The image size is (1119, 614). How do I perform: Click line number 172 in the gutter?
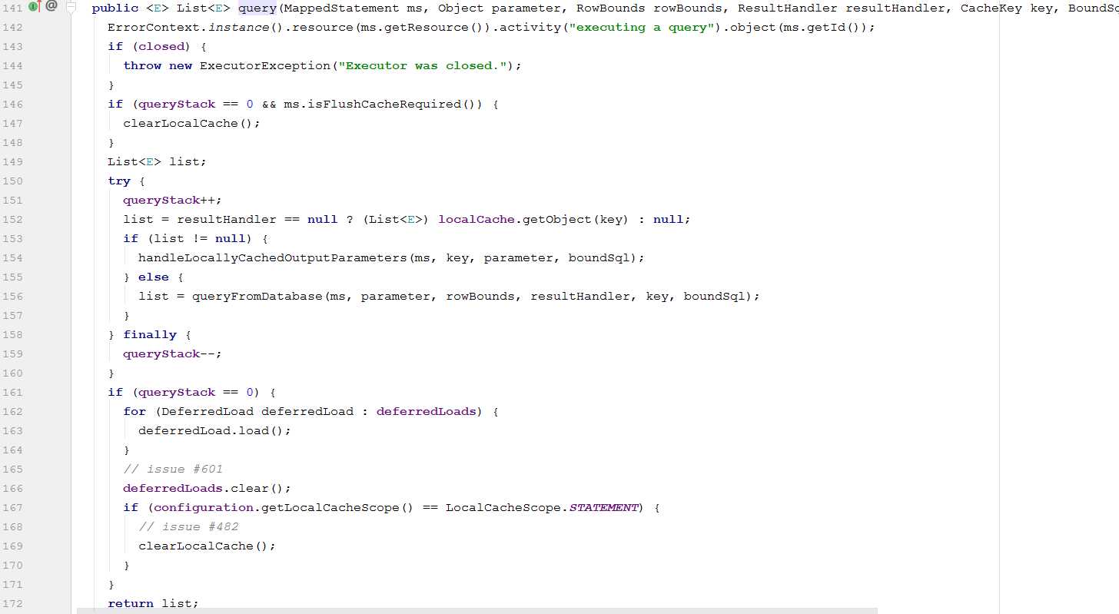[x=13, y=604]
